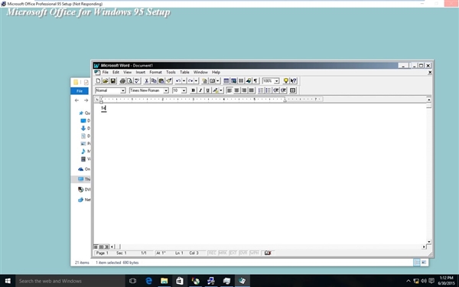
Task: Click the Undo arrow icon
Action: [178, 81]
